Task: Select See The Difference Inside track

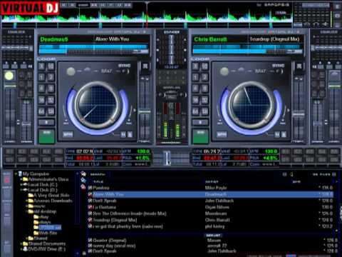Action: tap(210, 213)
